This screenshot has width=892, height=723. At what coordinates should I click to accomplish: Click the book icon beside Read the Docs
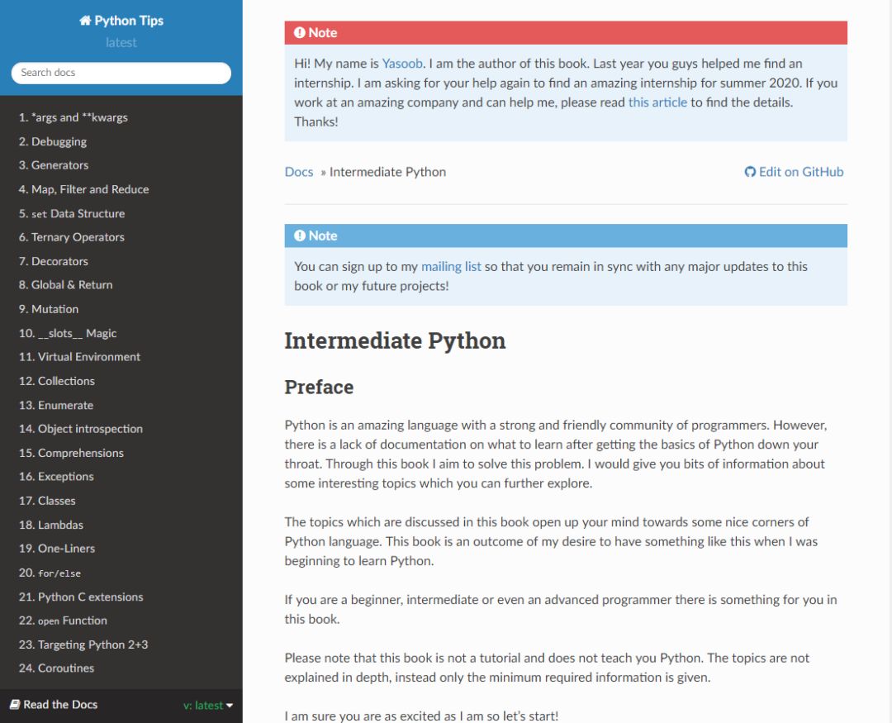tap(16, 704)
